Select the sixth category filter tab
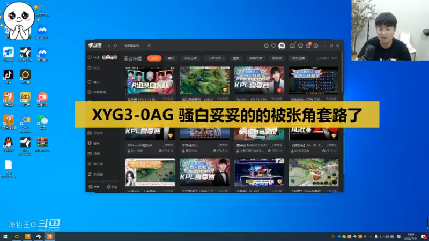429x241 pixels. 256,58
